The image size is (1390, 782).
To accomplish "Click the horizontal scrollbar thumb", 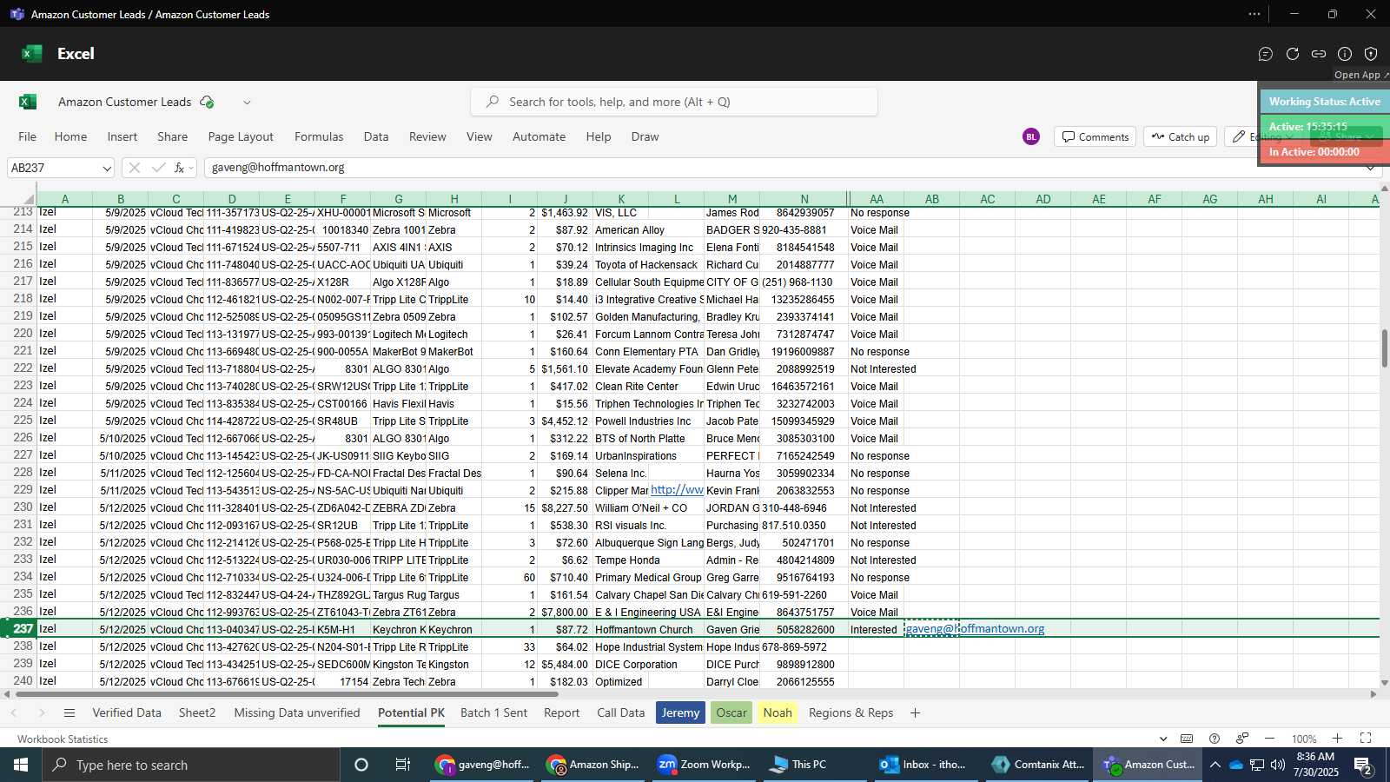I will click(x=287, y=694).
